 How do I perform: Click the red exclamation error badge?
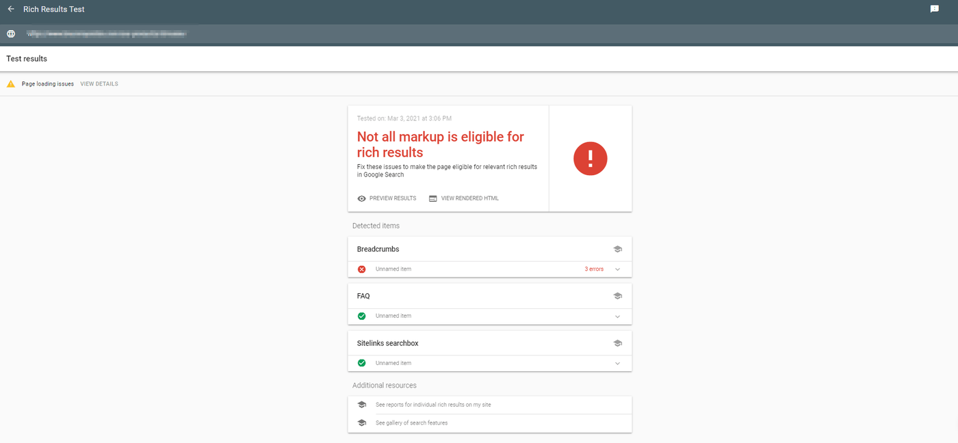pyautogui.click(x=590, y=158)
